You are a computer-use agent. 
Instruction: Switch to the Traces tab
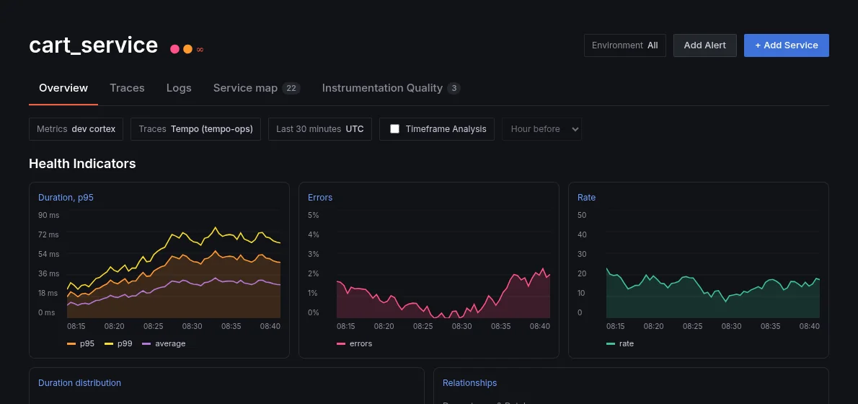click(127, 88)
